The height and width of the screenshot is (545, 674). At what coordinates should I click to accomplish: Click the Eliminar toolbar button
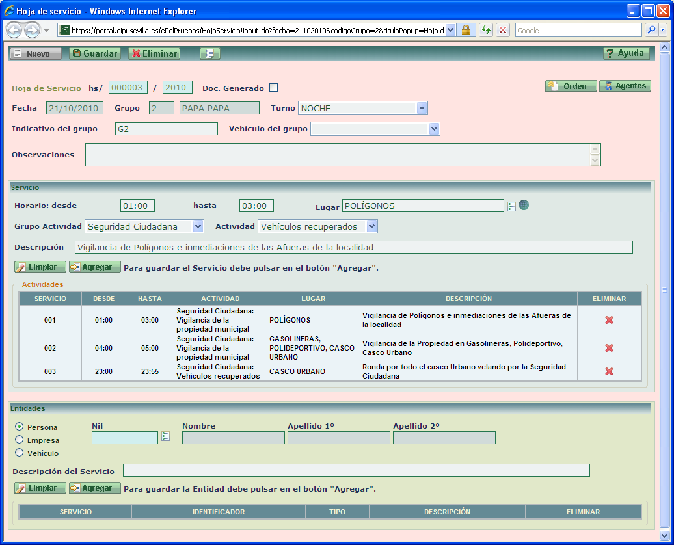tap(154, 54)
